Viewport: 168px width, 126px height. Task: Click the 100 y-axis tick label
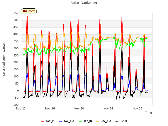16,76
